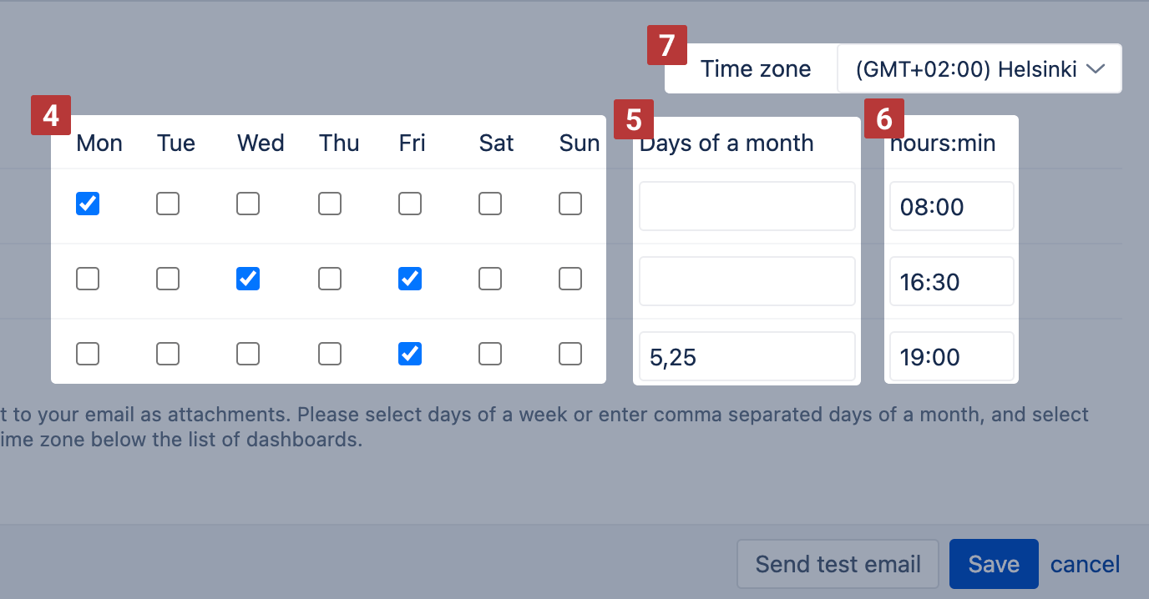Toggle off Wednesday in the second row
Screen dimensions: 1149x599
click(247, 279)
